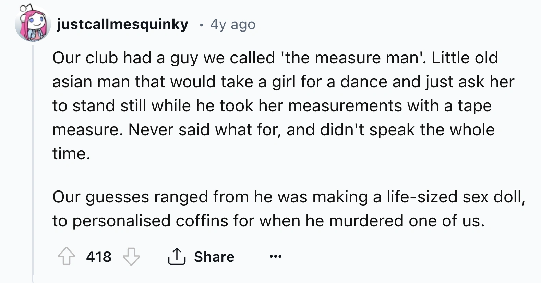Click the Share button label
Viewport: 541px width, 283px height.
pyautogui.click(x=214, y=257)
